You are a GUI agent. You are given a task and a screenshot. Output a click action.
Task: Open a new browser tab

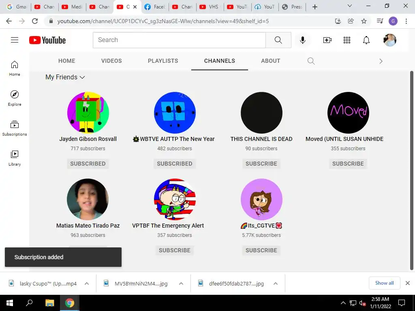click(314, 7)
